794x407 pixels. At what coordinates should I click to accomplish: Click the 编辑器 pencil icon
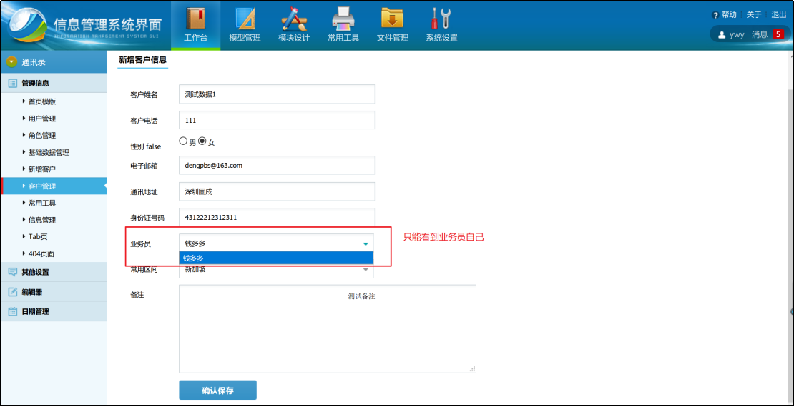click(13, 292)
